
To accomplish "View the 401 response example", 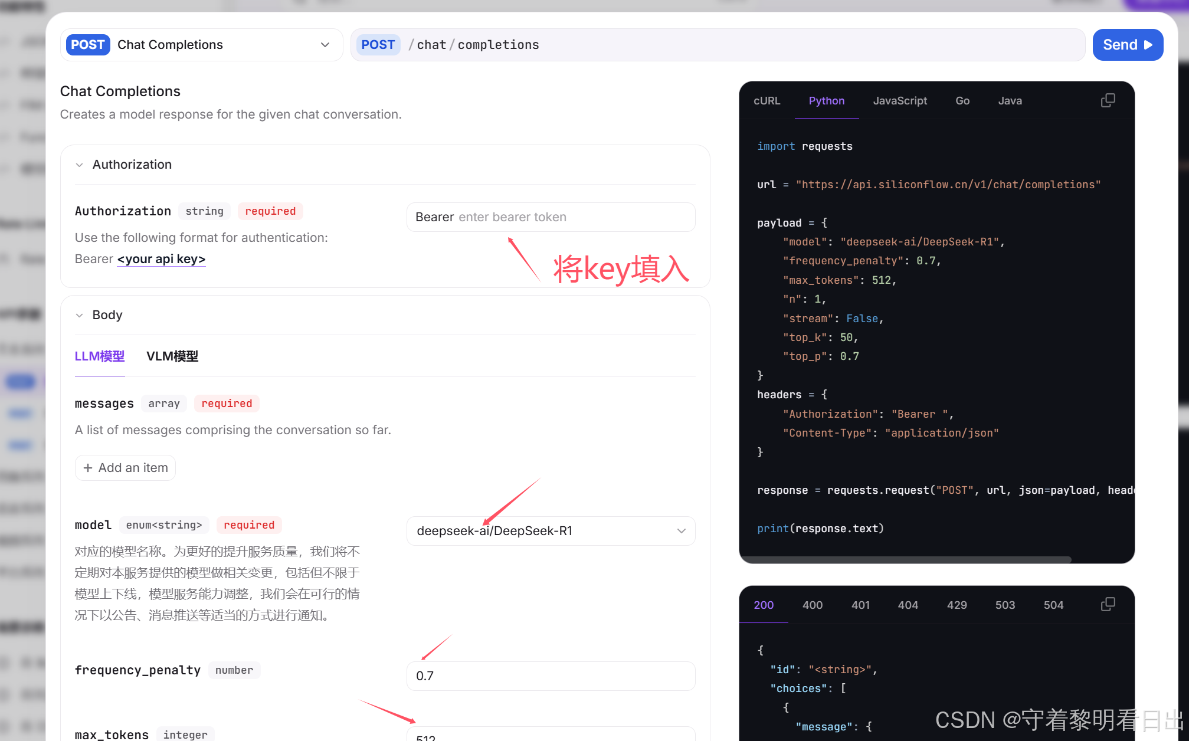I will 860,605.
